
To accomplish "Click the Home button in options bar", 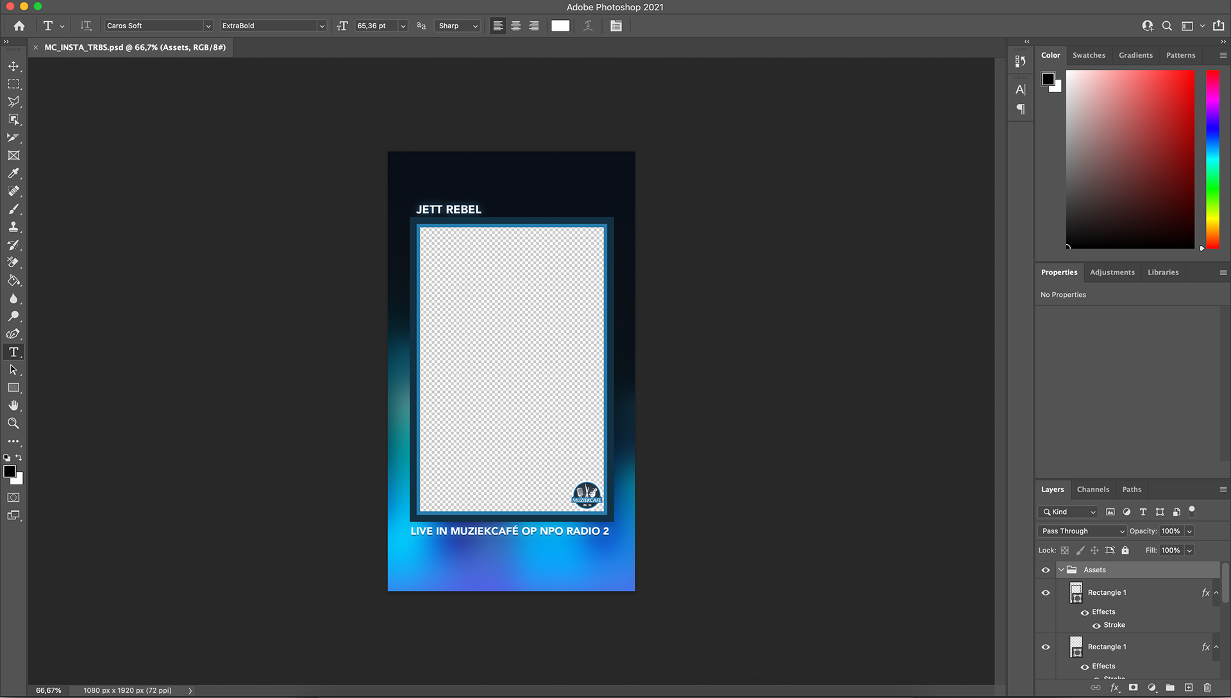I will pos(19,26).
